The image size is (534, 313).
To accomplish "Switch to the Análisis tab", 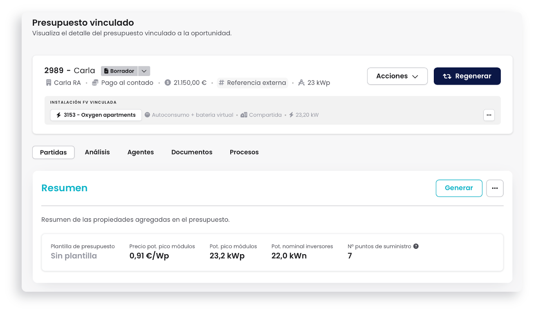I will 97,152.
